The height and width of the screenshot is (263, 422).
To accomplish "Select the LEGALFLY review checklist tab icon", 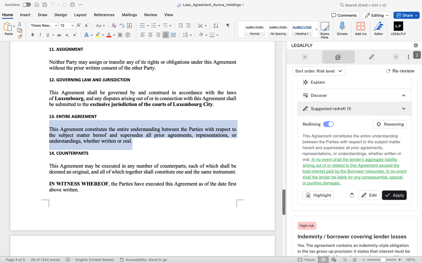I will click(x=338, y=57).
